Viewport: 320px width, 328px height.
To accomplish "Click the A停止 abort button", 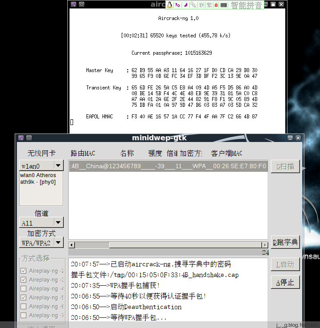I will 285,283.
